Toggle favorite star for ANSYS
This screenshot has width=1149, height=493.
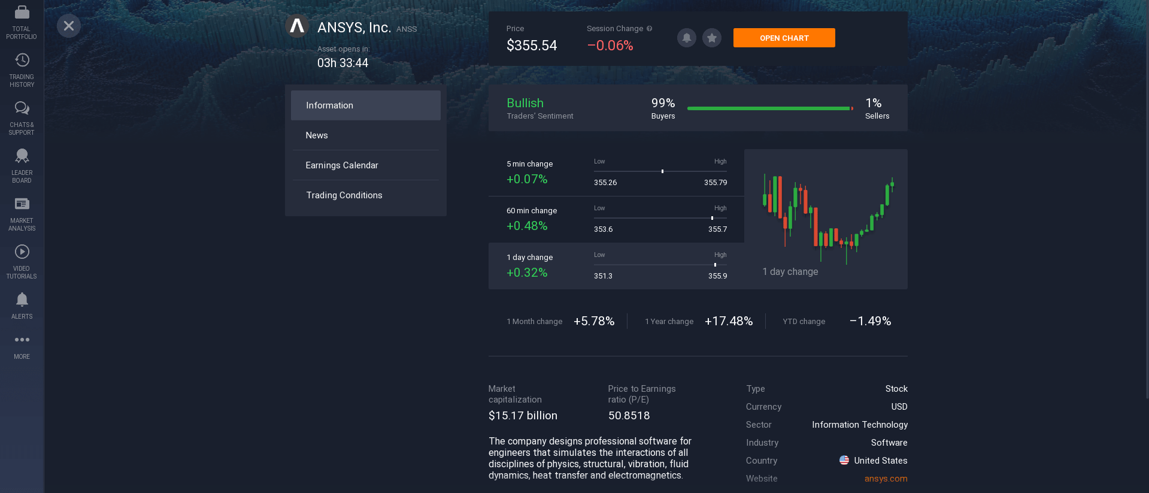tap(711, 38)
